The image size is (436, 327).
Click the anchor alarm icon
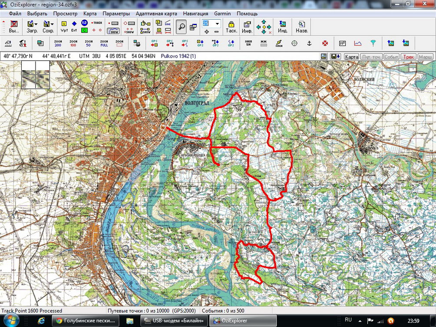pos(309,43)
